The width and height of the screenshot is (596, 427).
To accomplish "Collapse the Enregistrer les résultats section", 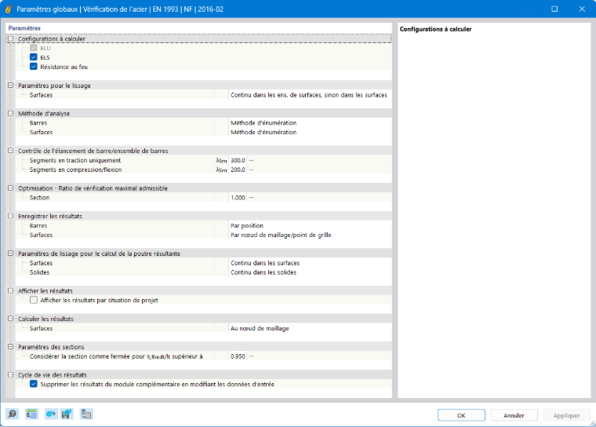I will coord(11,216).
